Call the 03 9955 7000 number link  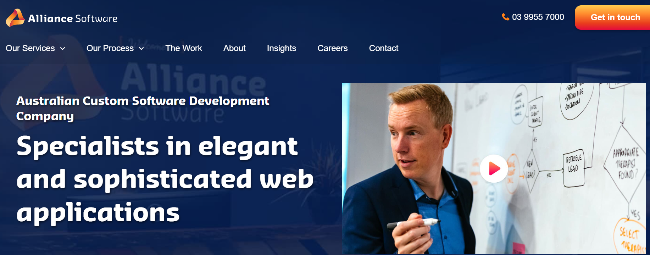tap(538, 17)
